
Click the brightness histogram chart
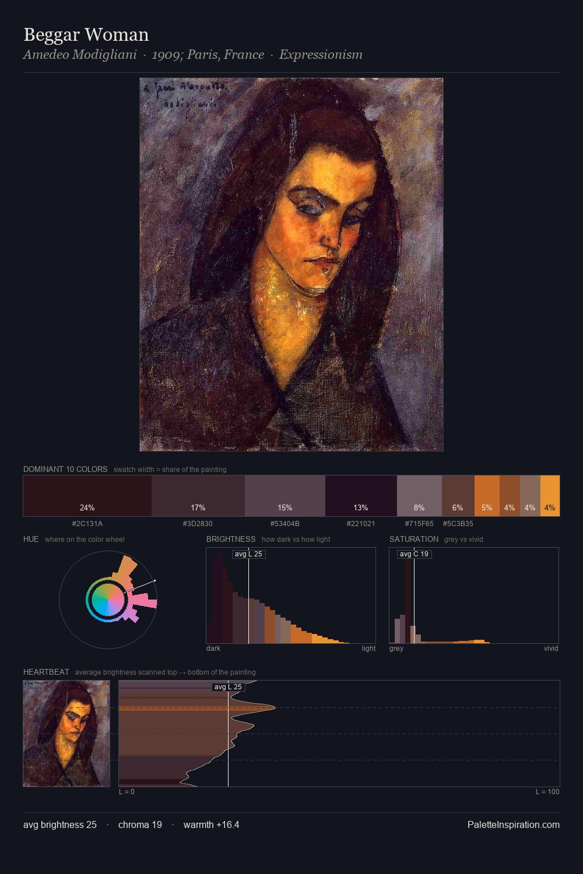291,595
